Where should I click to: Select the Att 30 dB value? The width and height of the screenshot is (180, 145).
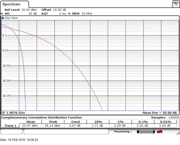pyautogui.click(x=33, y=14)
